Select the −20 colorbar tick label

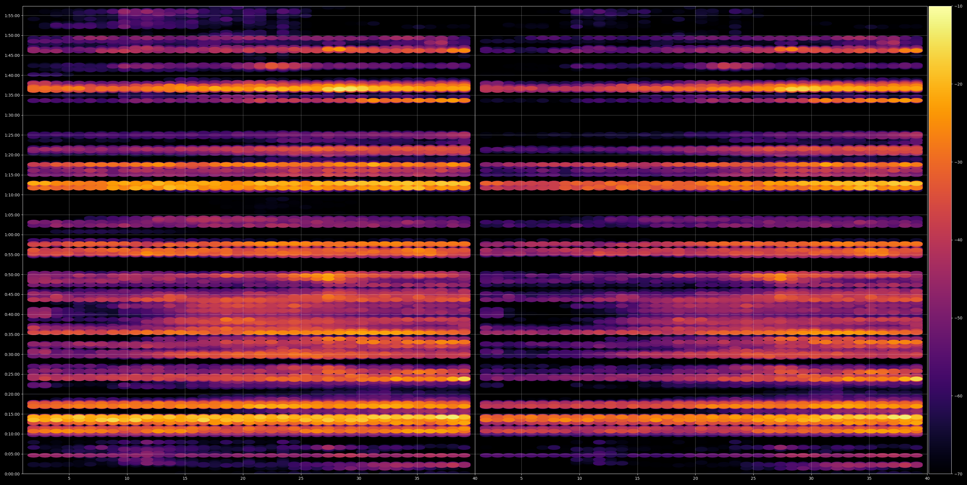(x=958, y=84)
